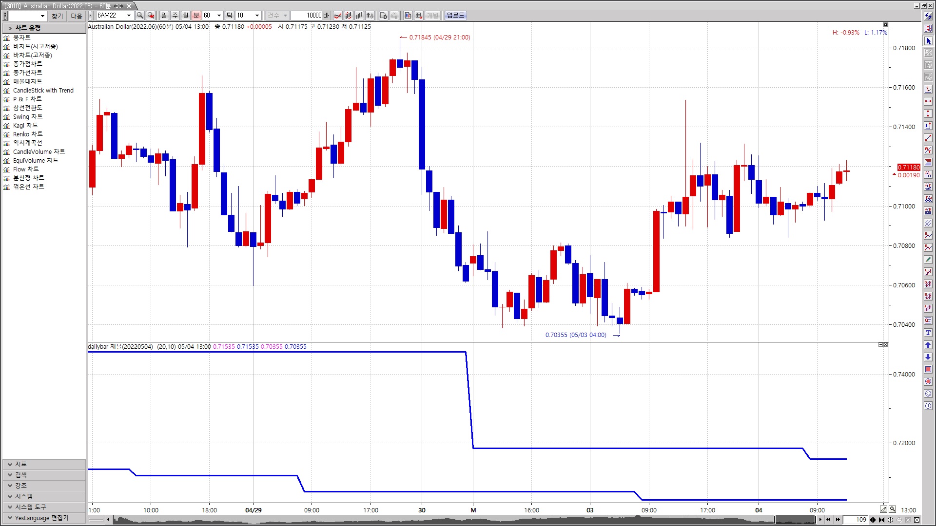Viewport: 936px width, 526px height.
Task: Click the search magnifier next to 6AM22
Action: [140, 16]
